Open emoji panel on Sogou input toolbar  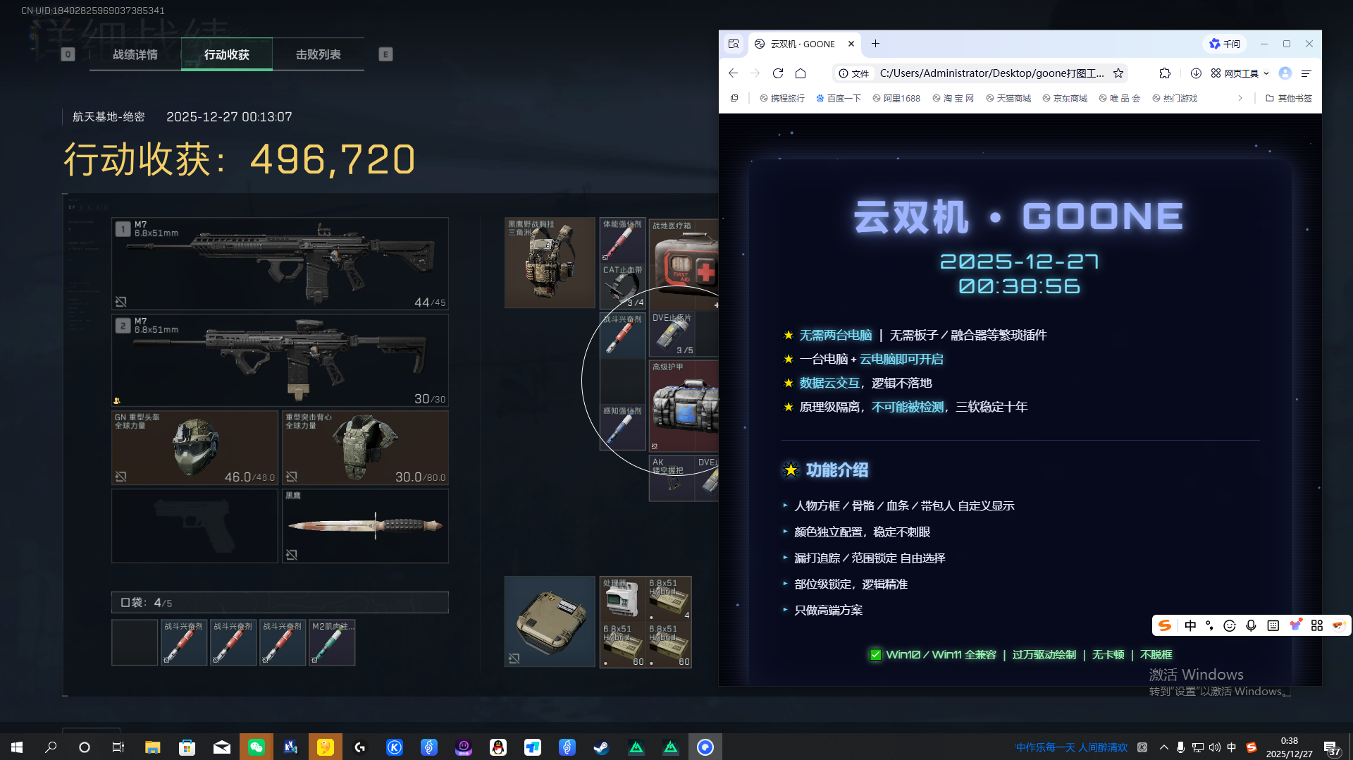[x=1230, y=625]
